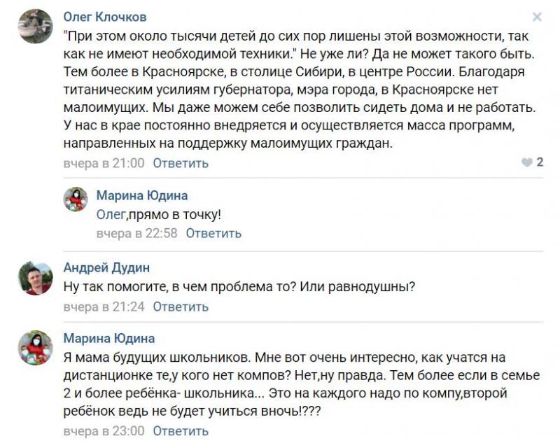
Task: Open timestamp вчера в 22:58
Action: click(x=136, y=233)
